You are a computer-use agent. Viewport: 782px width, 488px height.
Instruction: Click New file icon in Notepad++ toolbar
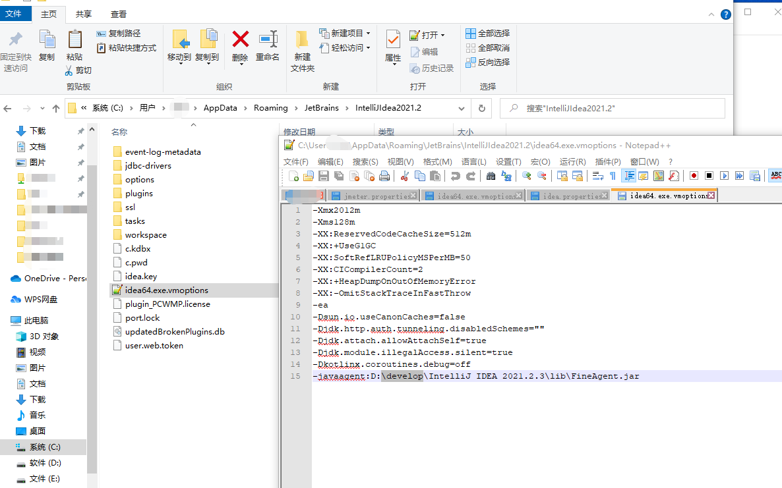point(294,176)
